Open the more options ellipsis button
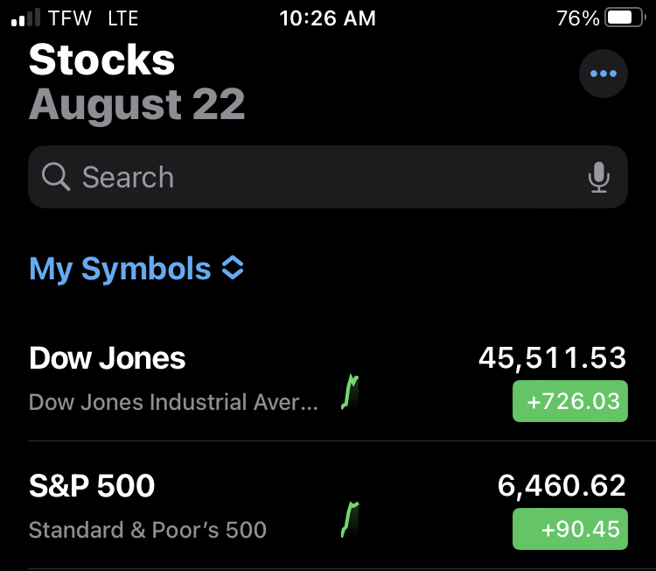Viewport: 656px width, 571px height. (604, 74)
